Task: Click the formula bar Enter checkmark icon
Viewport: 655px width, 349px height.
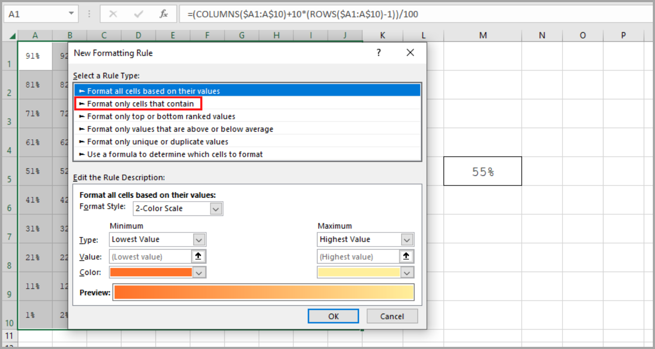Action: (x=139, y=14)
